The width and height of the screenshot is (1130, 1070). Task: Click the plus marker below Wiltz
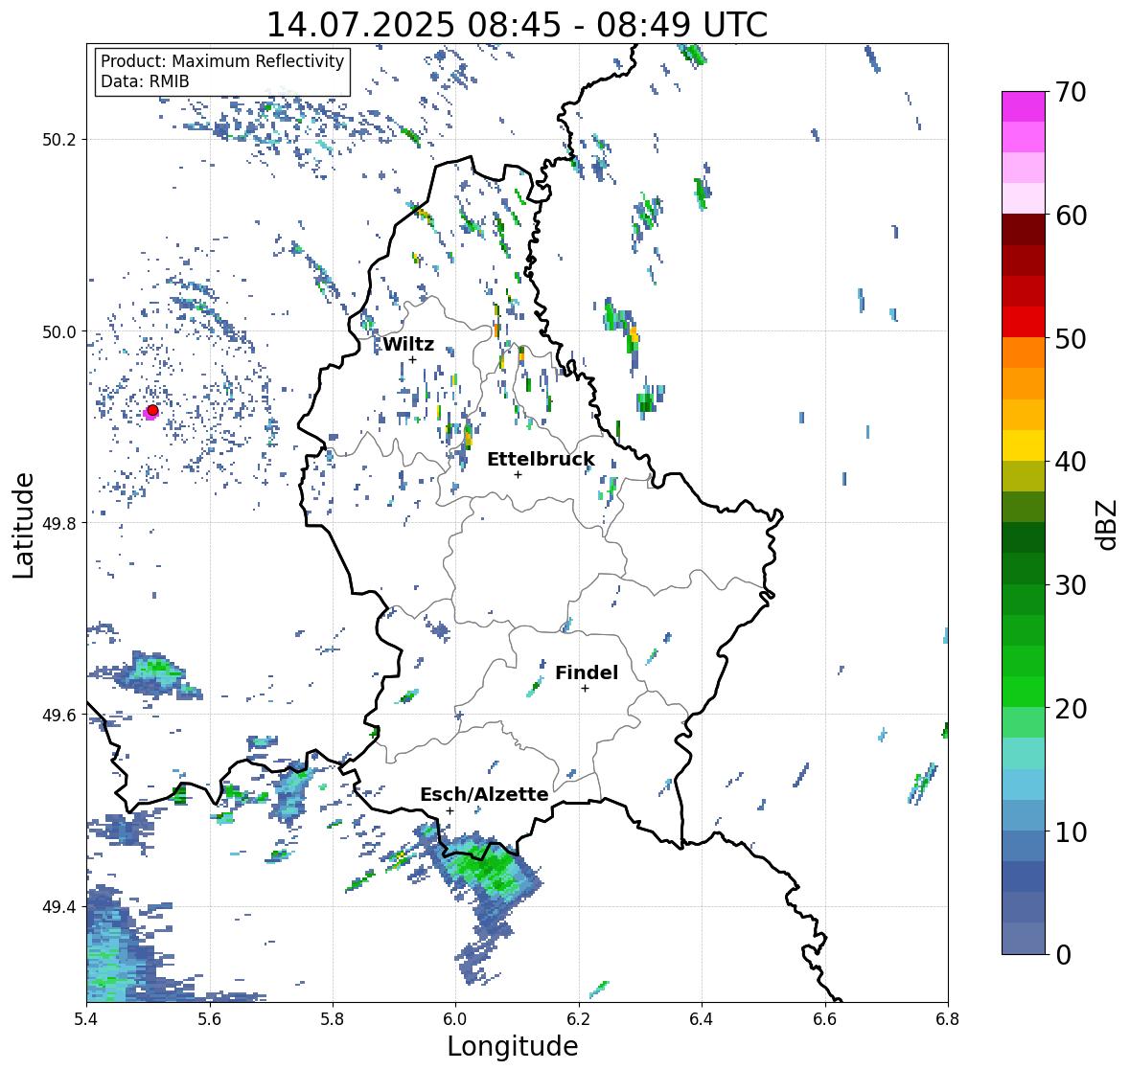coord(412,359)
